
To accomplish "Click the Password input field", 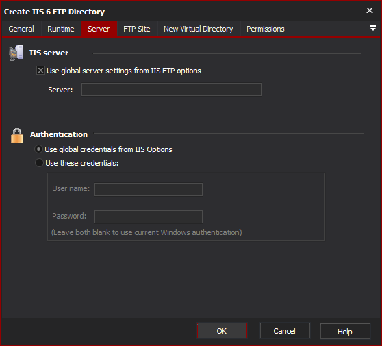I will 149,217.
